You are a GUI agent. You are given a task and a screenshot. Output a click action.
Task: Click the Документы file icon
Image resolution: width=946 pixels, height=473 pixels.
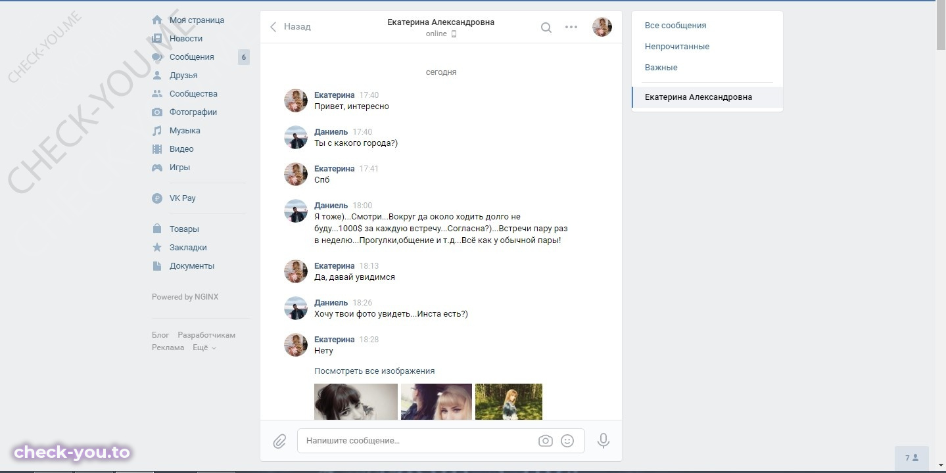pos(157,266)
